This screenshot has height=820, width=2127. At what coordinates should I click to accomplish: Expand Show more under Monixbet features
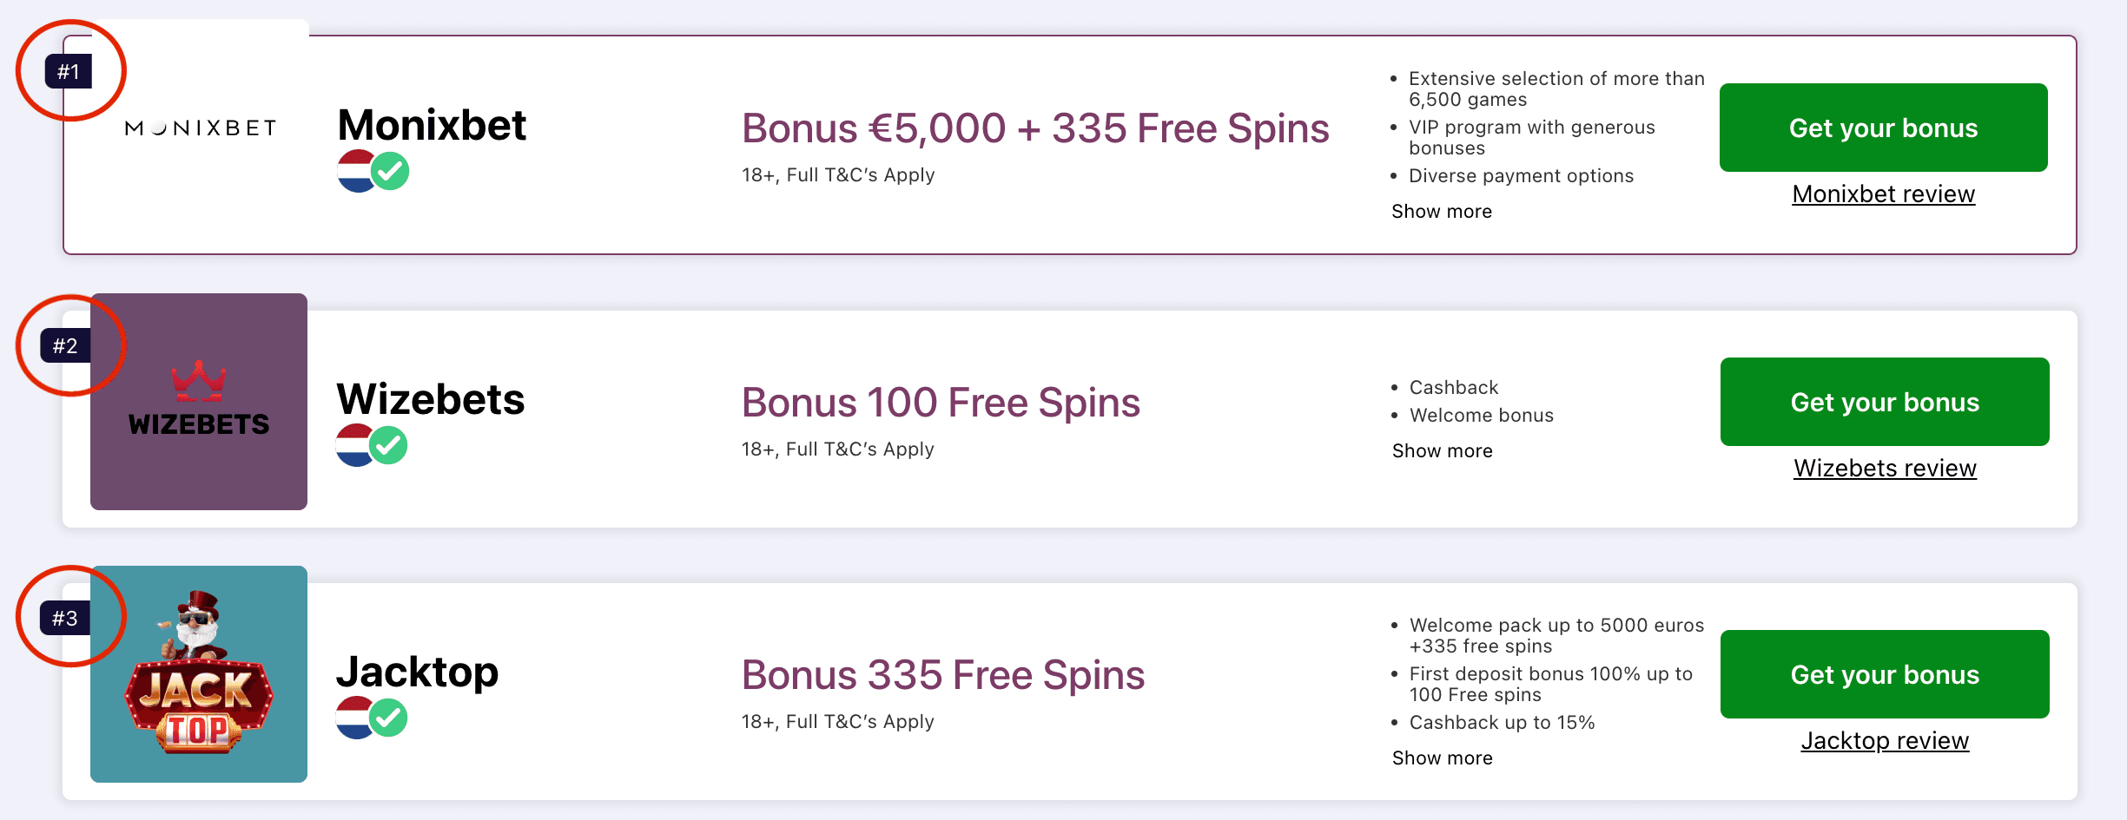[1442, 212]
